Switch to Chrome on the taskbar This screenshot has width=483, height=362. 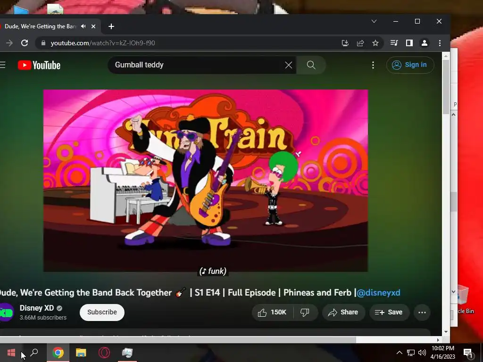click(x=58, y=353)
